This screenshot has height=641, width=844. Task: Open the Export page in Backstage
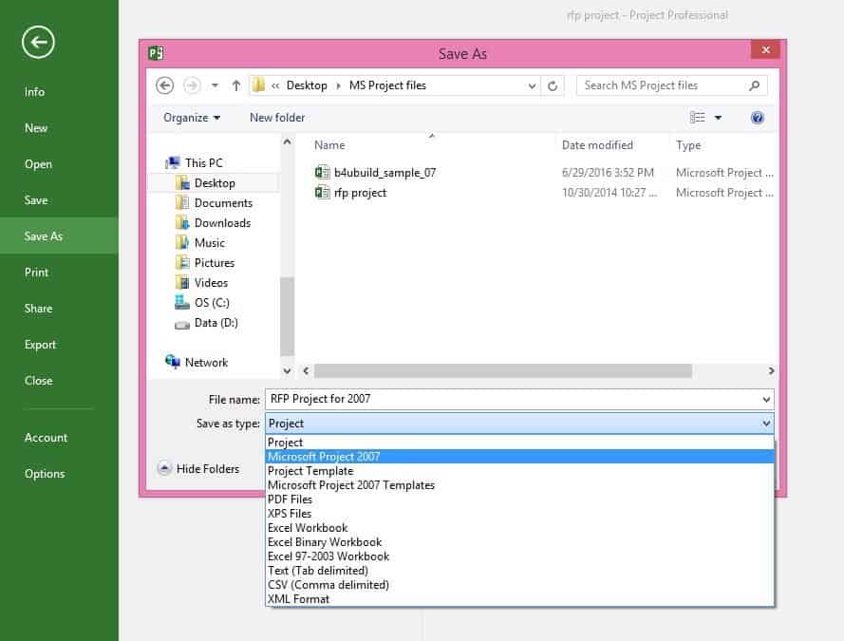coord(41,345)
